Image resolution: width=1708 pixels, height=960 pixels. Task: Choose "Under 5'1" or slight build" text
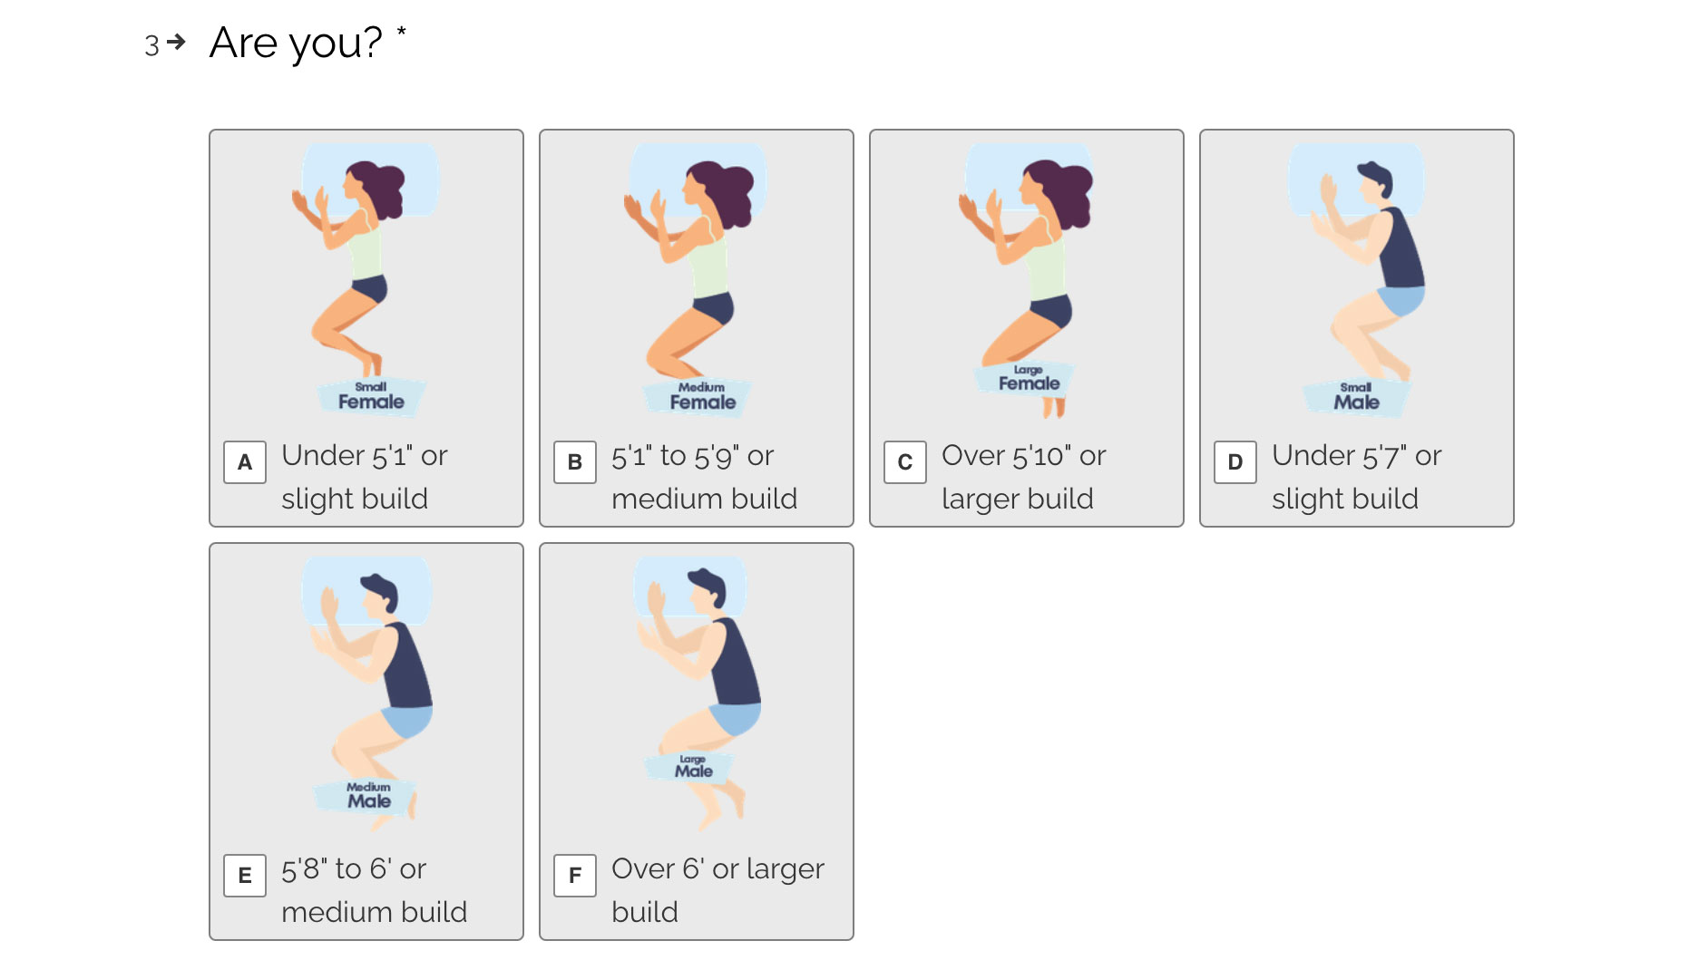pos(364,477)
